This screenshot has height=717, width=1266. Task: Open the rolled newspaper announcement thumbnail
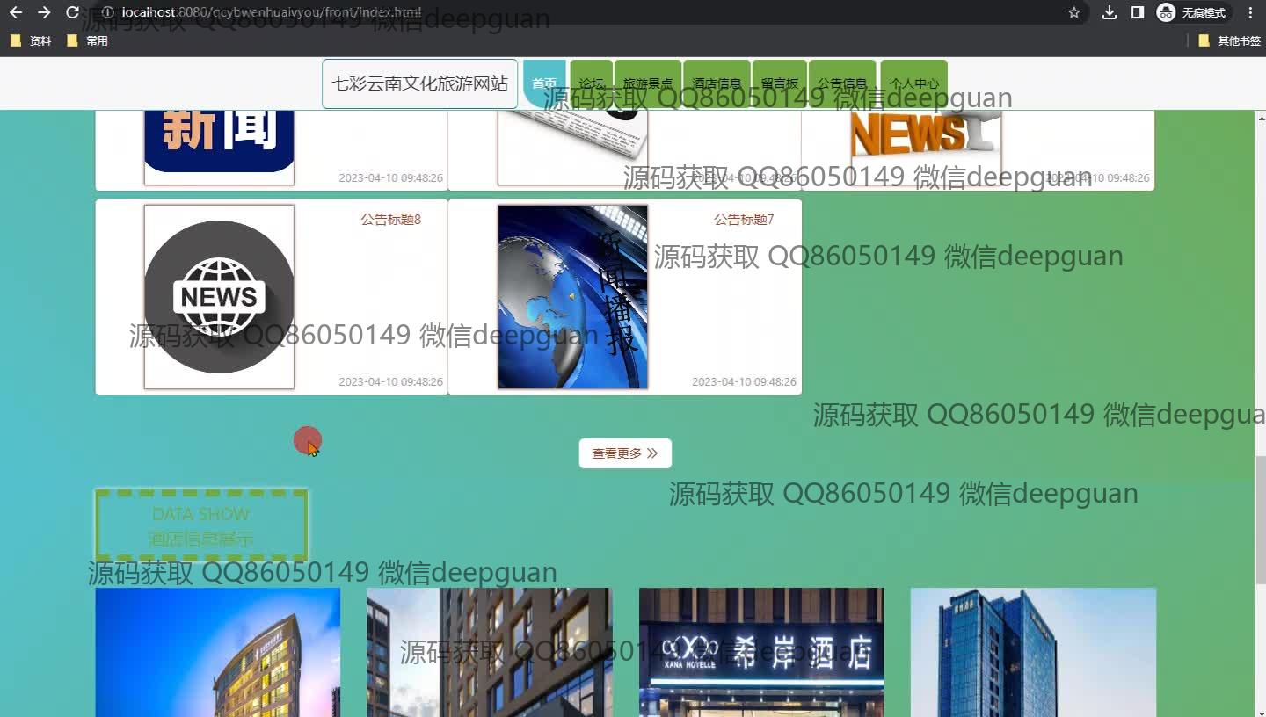(x=572, y=148)
